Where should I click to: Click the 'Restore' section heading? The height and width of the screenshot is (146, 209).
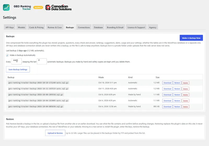tap(10, 119)
